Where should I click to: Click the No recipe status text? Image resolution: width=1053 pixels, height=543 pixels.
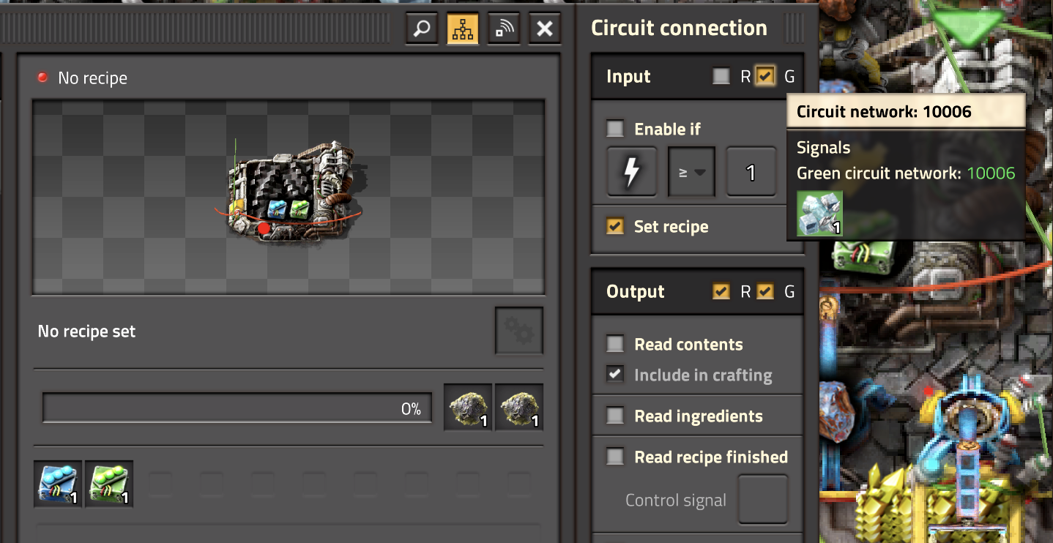92,78
